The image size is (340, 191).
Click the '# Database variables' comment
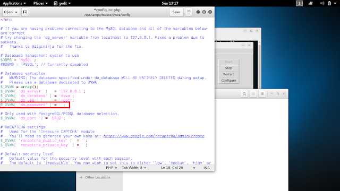(23, 73)
